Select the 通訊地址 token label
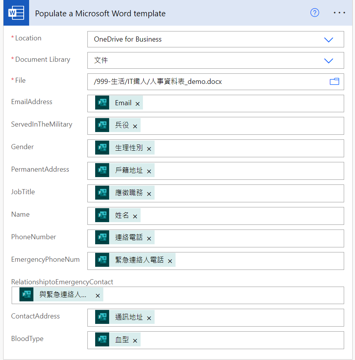Screen dimensions: 355x360 129,317
